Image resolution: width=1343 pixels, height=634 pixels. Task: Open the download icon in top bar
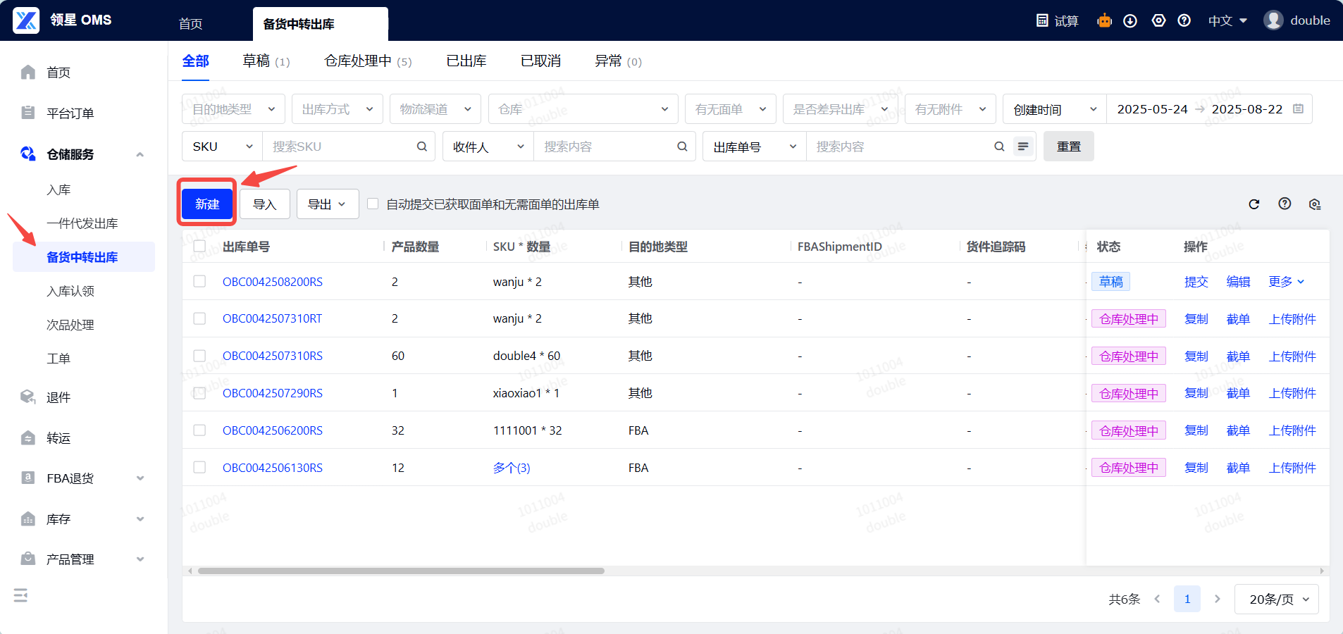[x=1130, y=20]
